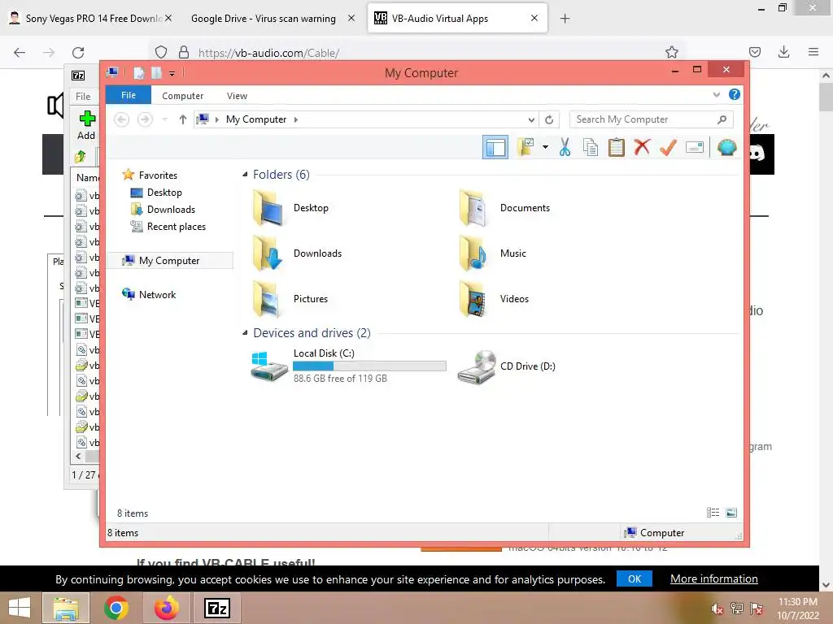
Task: Click the Cut scissors icon
Action: point(565,147)
